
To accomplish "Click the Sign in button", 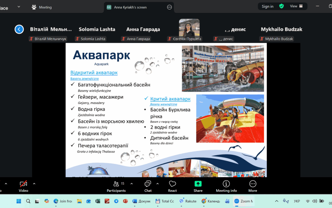I will (x=268, y=6).
